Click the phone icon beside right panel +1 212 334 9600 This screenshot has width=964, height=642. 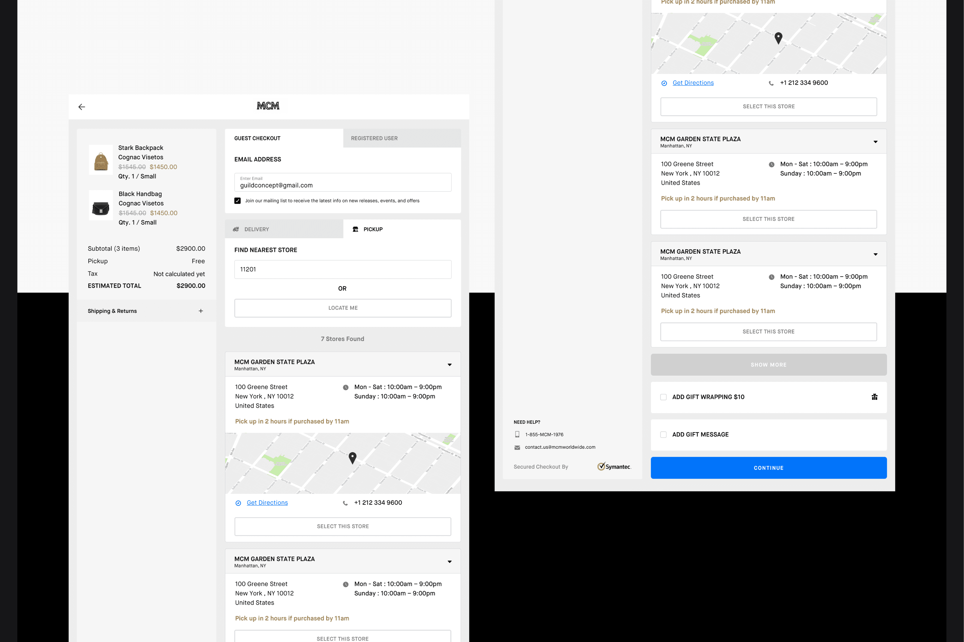pos(771,83)
